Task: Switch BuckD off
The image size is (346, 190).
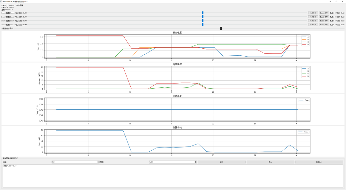Action: [324, 25]
